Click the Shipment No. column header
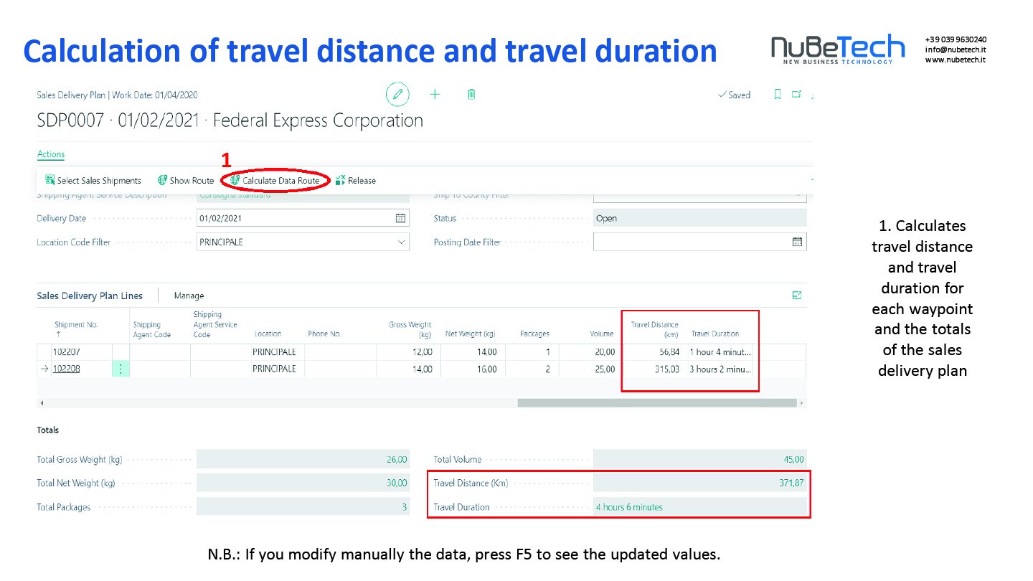Viewport: 1033px width, 581px height. point(76,325)
